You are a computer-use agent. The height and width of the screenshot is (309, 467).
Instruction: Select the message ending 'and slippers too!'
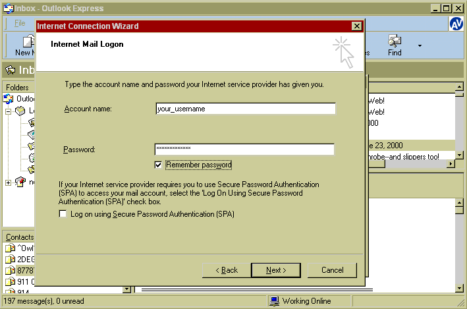(412, 156)
